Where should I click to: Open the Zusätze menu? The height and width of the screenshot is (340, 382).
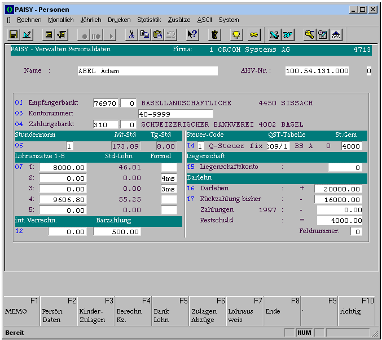[179, 20]
